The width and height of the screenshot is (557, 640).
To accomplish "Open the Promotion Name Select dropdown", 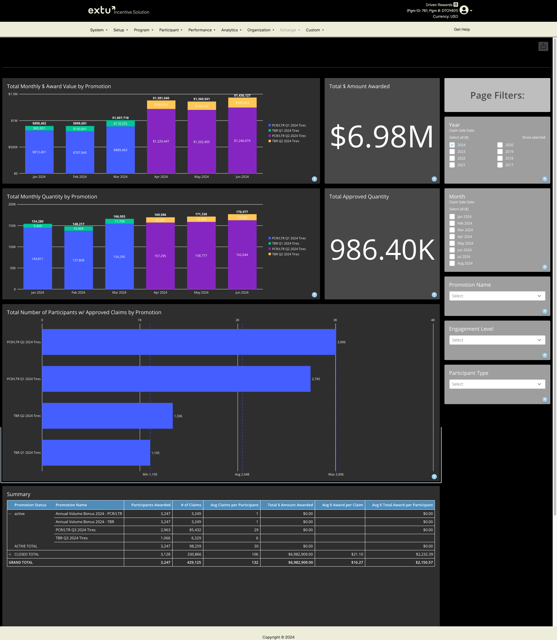I will pyautogui.click(x=497, y=296).
